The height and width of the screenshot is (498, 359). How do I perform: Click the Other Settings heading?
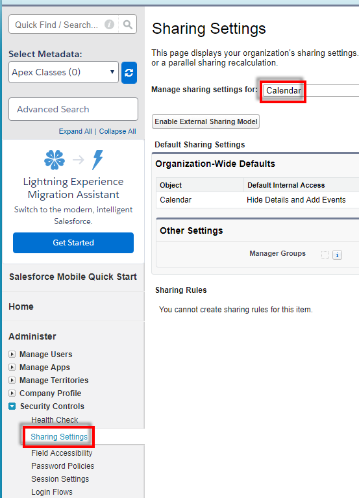(192, 230)
